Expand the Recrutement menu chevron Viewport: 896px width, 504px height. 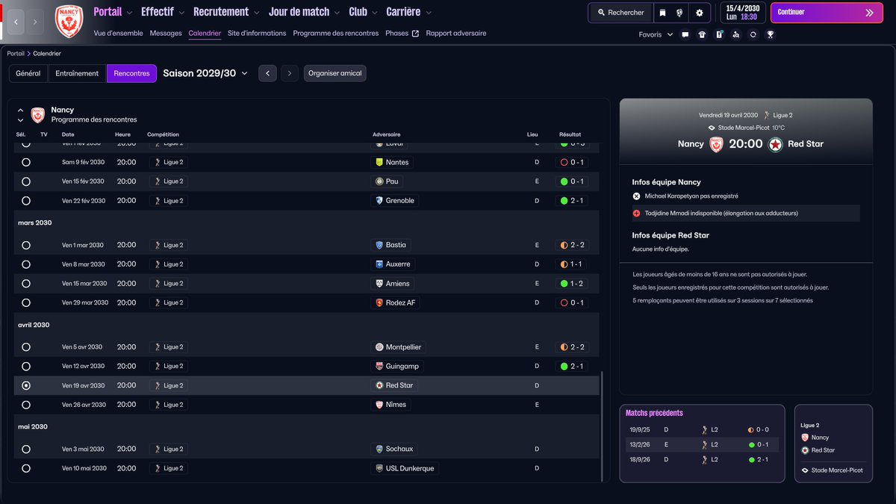coord(257,13)
